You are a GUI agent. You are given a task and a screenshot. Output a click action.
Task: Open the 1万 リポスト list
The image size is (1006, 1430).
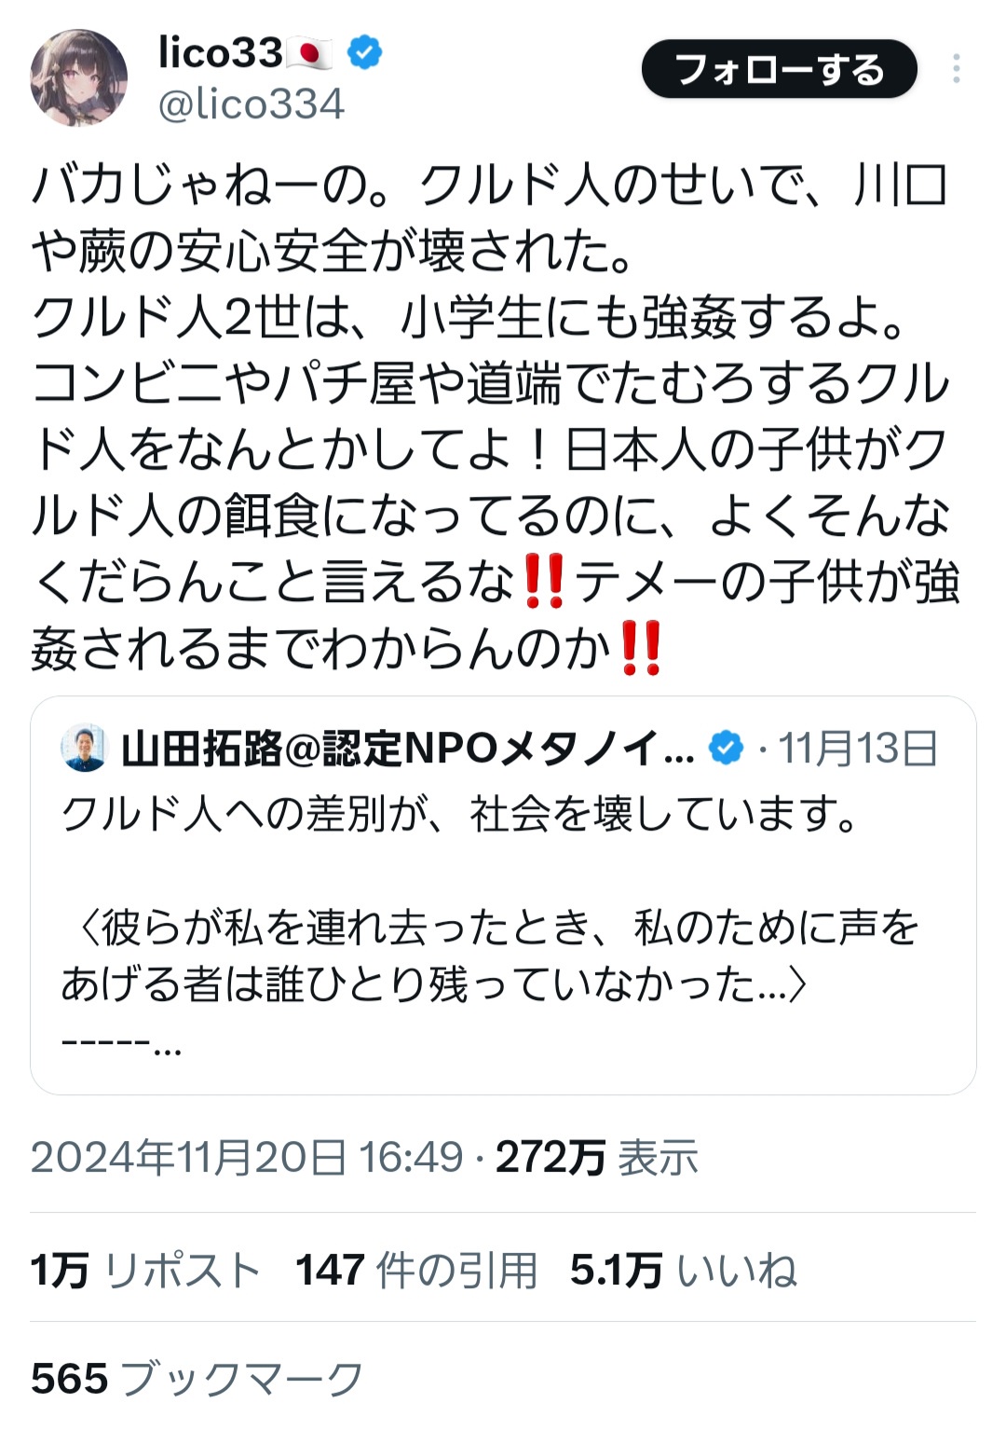[145, 1270]
